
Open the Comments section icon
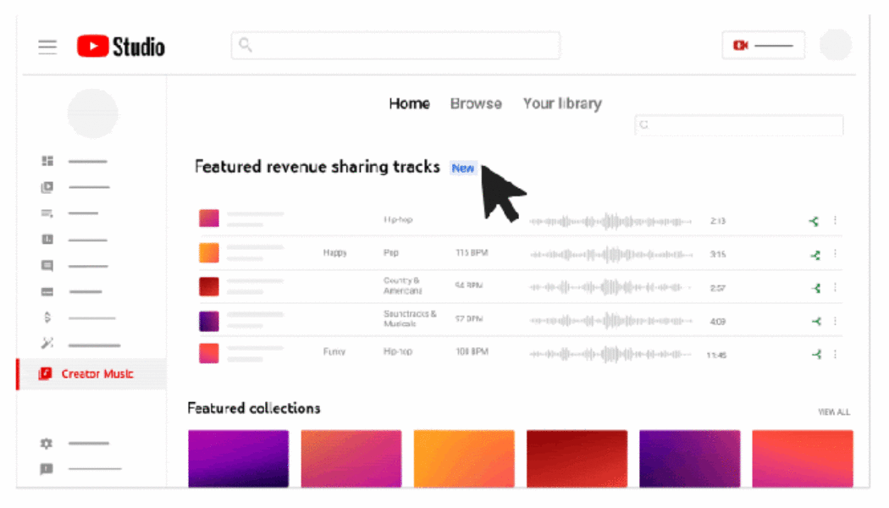pyautogui.click(x=47, y=265)
